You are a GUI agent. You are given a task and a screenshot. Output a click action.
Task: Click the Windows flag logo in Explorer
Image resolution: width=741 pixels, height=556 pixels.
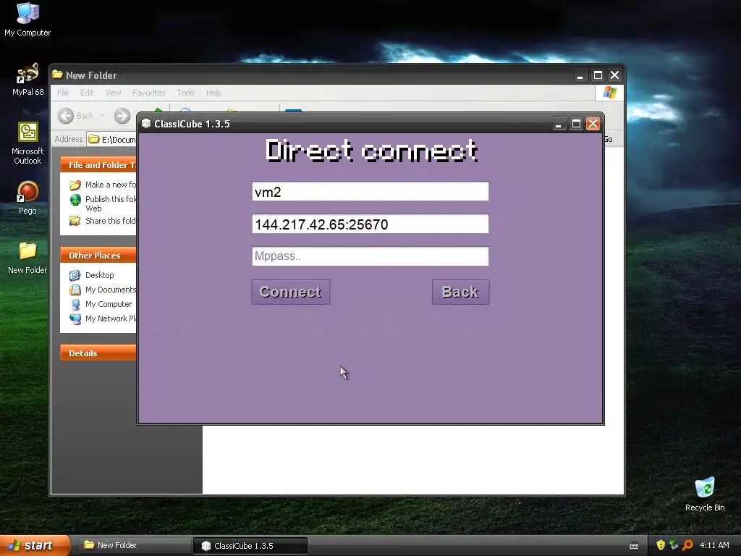click(609, 93)
